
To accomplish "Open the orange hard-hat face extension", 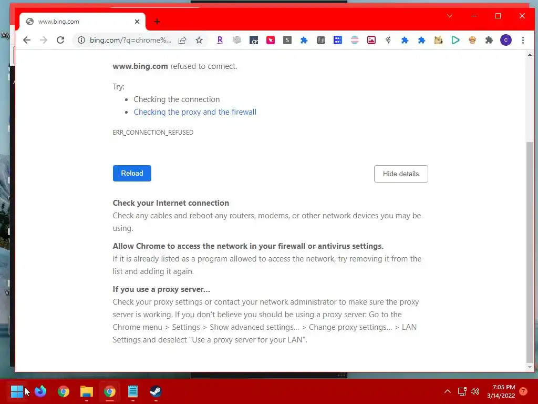I will point(472,40).
